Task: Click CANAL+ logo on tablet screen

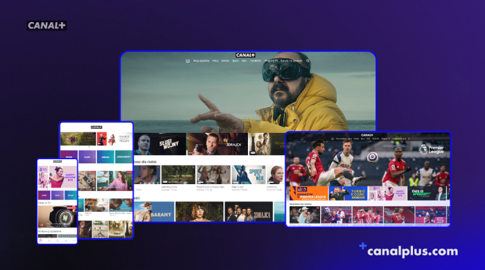Action: coord(96,127)
